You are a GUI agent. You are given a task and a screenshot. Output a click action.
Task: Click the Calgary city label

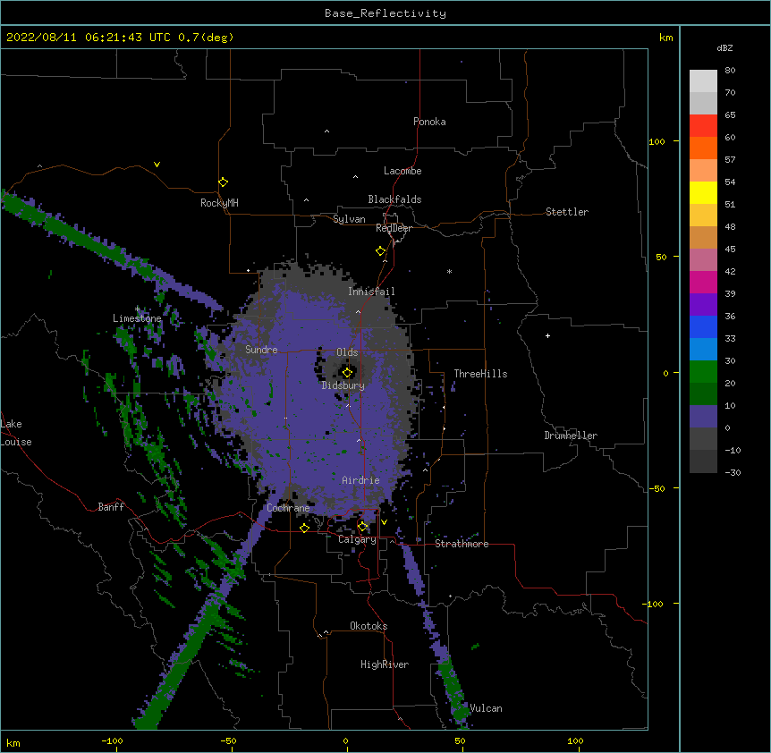357,539
